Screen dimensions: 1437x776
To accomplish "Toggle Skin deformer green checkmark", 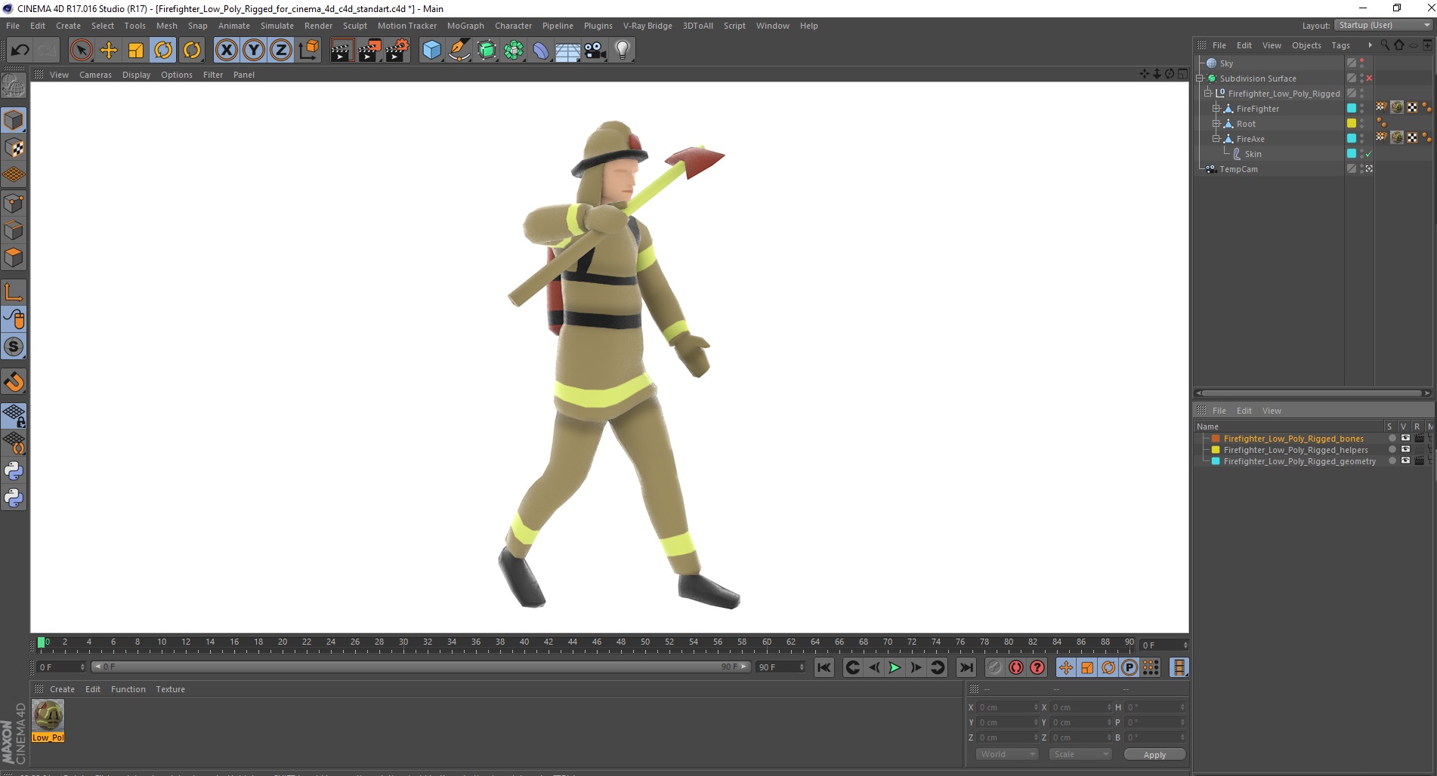I will tap(1369, 154).
